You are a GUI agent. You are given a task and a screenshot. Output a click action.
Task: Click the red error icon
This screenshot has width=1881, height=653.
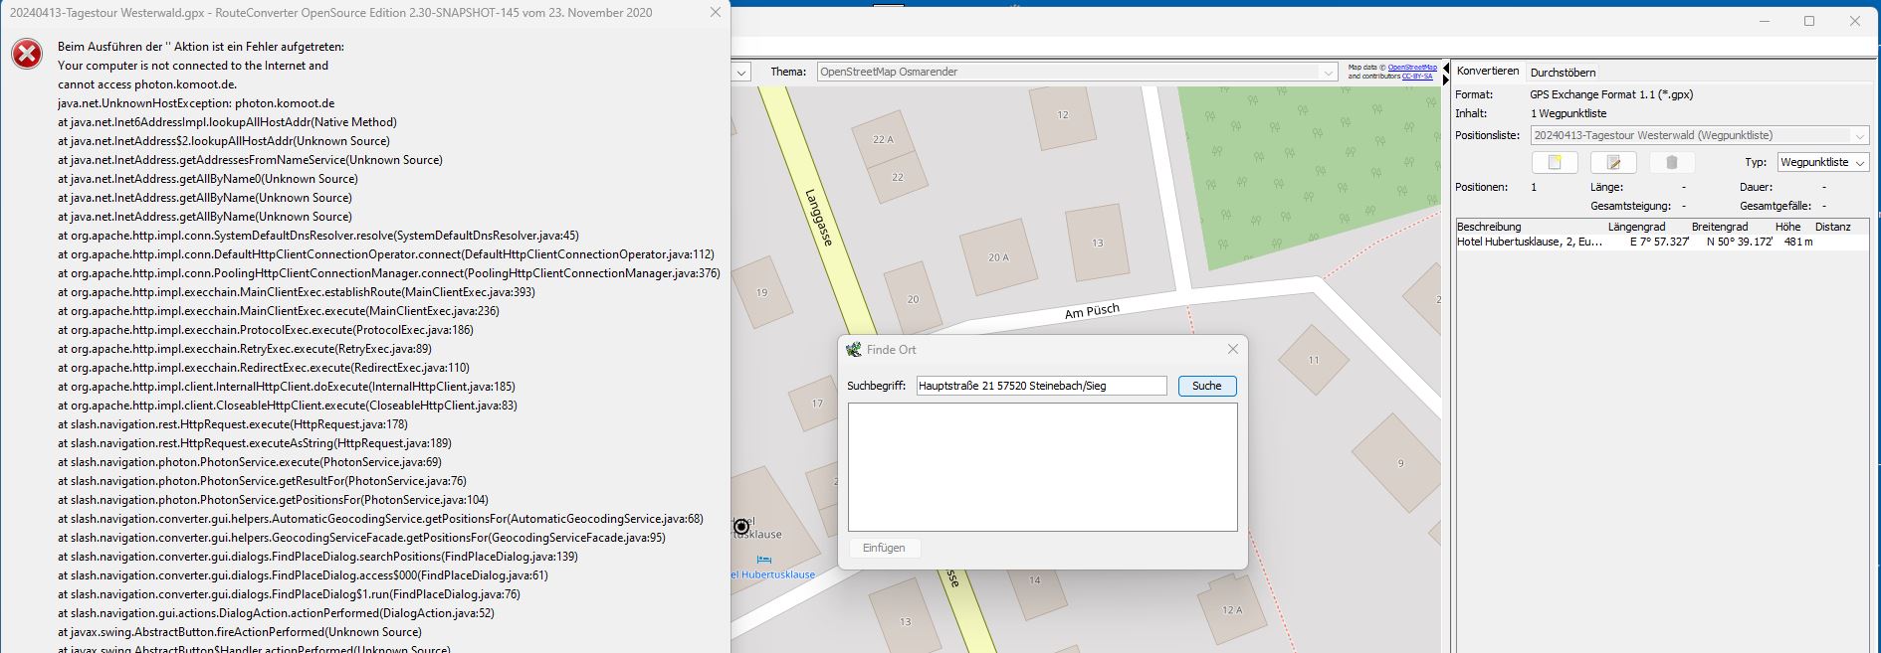coord(27,55)
